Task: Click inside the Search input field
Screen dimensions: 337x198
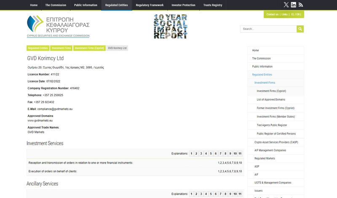Action: pos(268,29)
